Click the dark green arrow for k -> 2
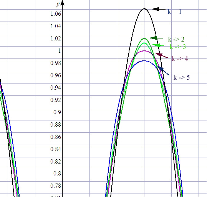Image resolution: width=207 pixels, height=197 pixels. [x=156, y=38]
